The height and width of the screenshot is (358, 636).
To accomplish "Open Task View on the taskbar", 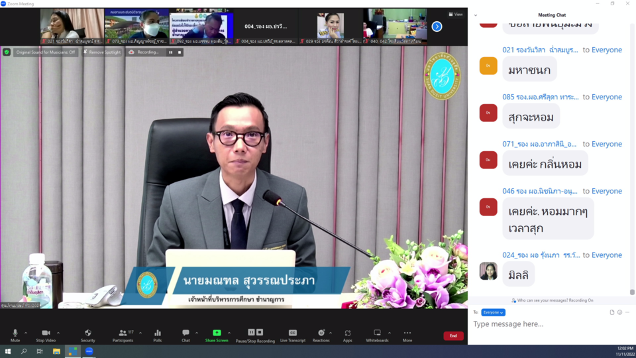I will point(40,351).
